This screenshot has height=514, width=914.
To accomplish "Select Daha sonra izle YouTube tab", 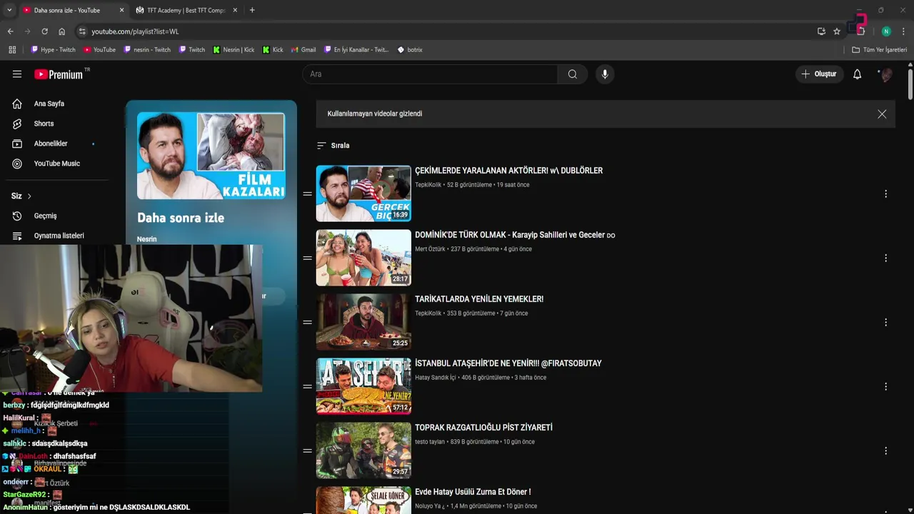I will click(x=67, y=10).
